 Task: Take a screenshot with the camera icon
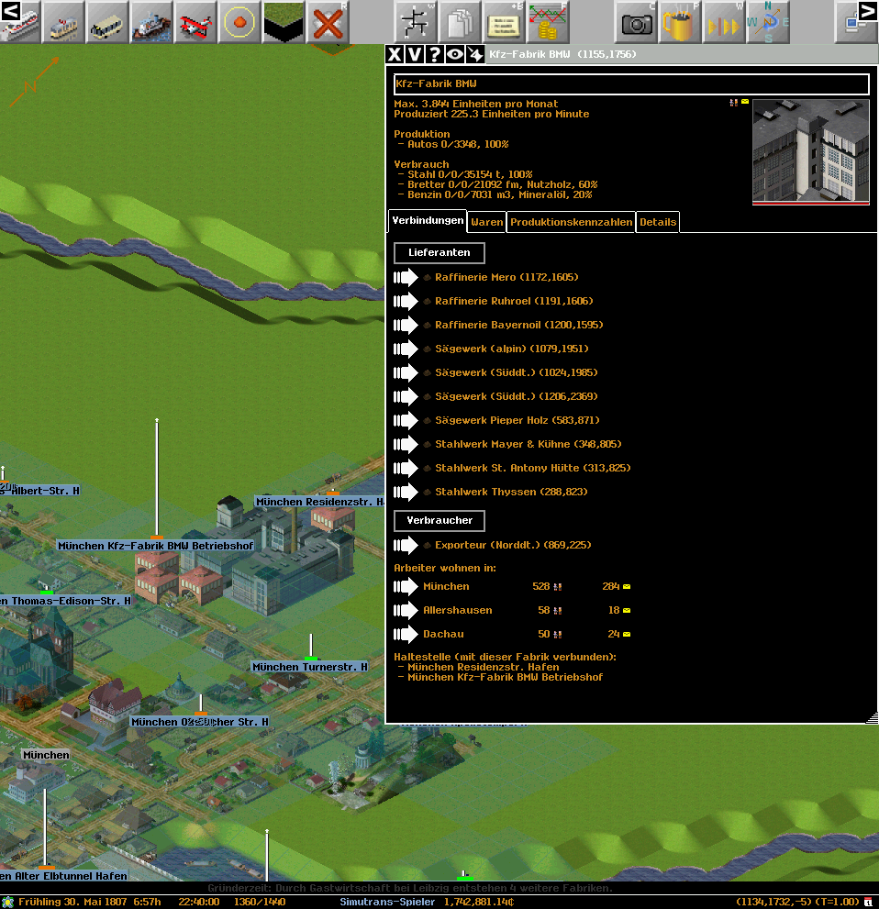(x=637, y=22)
